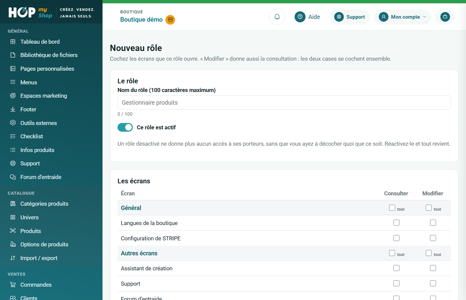
Task: Check Modifier for Configuration de STRIPE
Action: (433, 238)
